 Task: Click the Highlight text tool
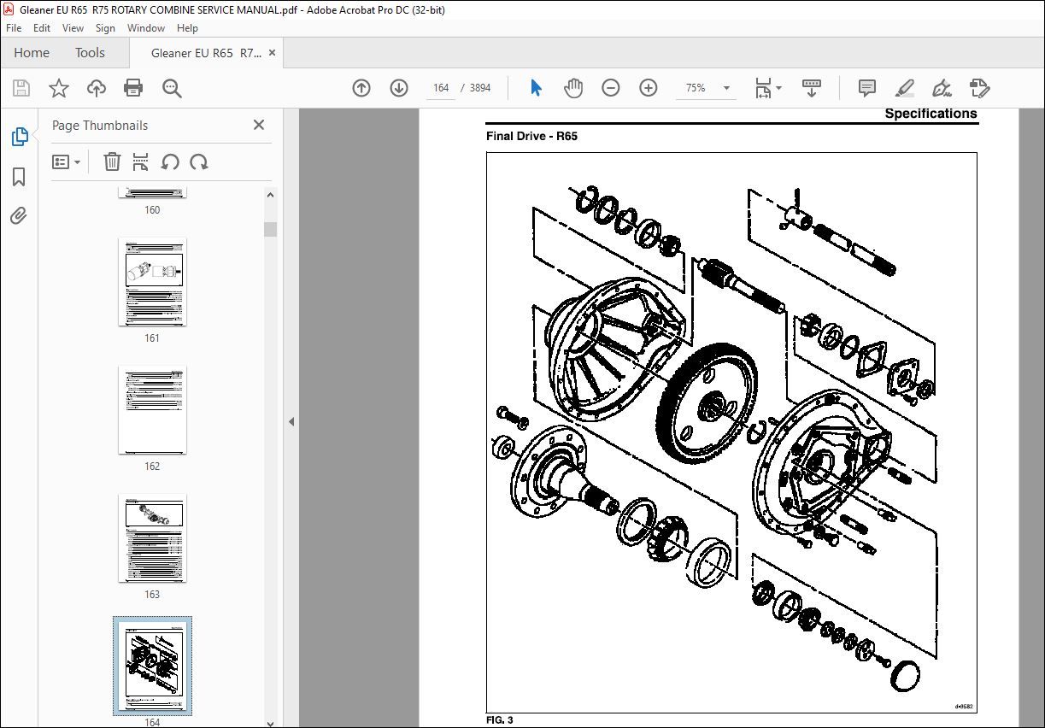pos(904,88)
